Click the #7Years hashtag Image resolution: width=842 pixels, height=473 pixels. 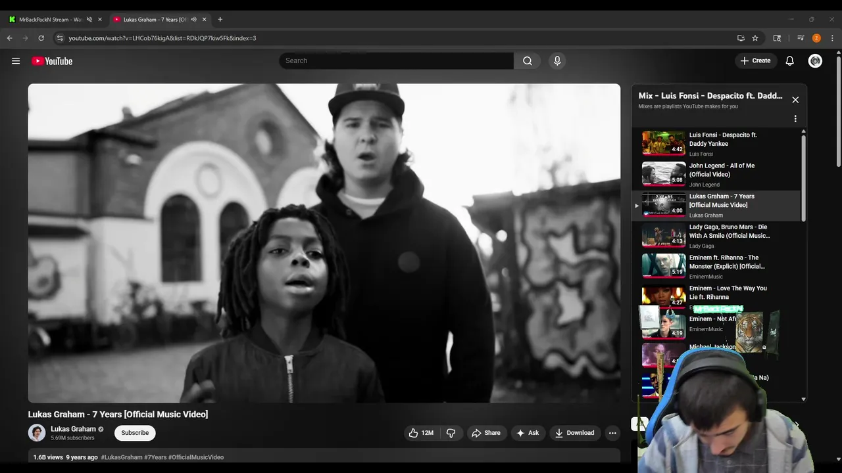[x=156, y=457]
